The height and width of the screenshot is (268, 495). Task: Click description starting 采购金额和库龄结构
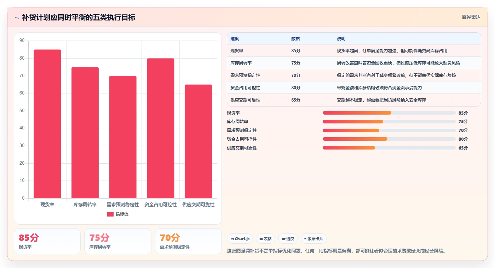(379, 88)
